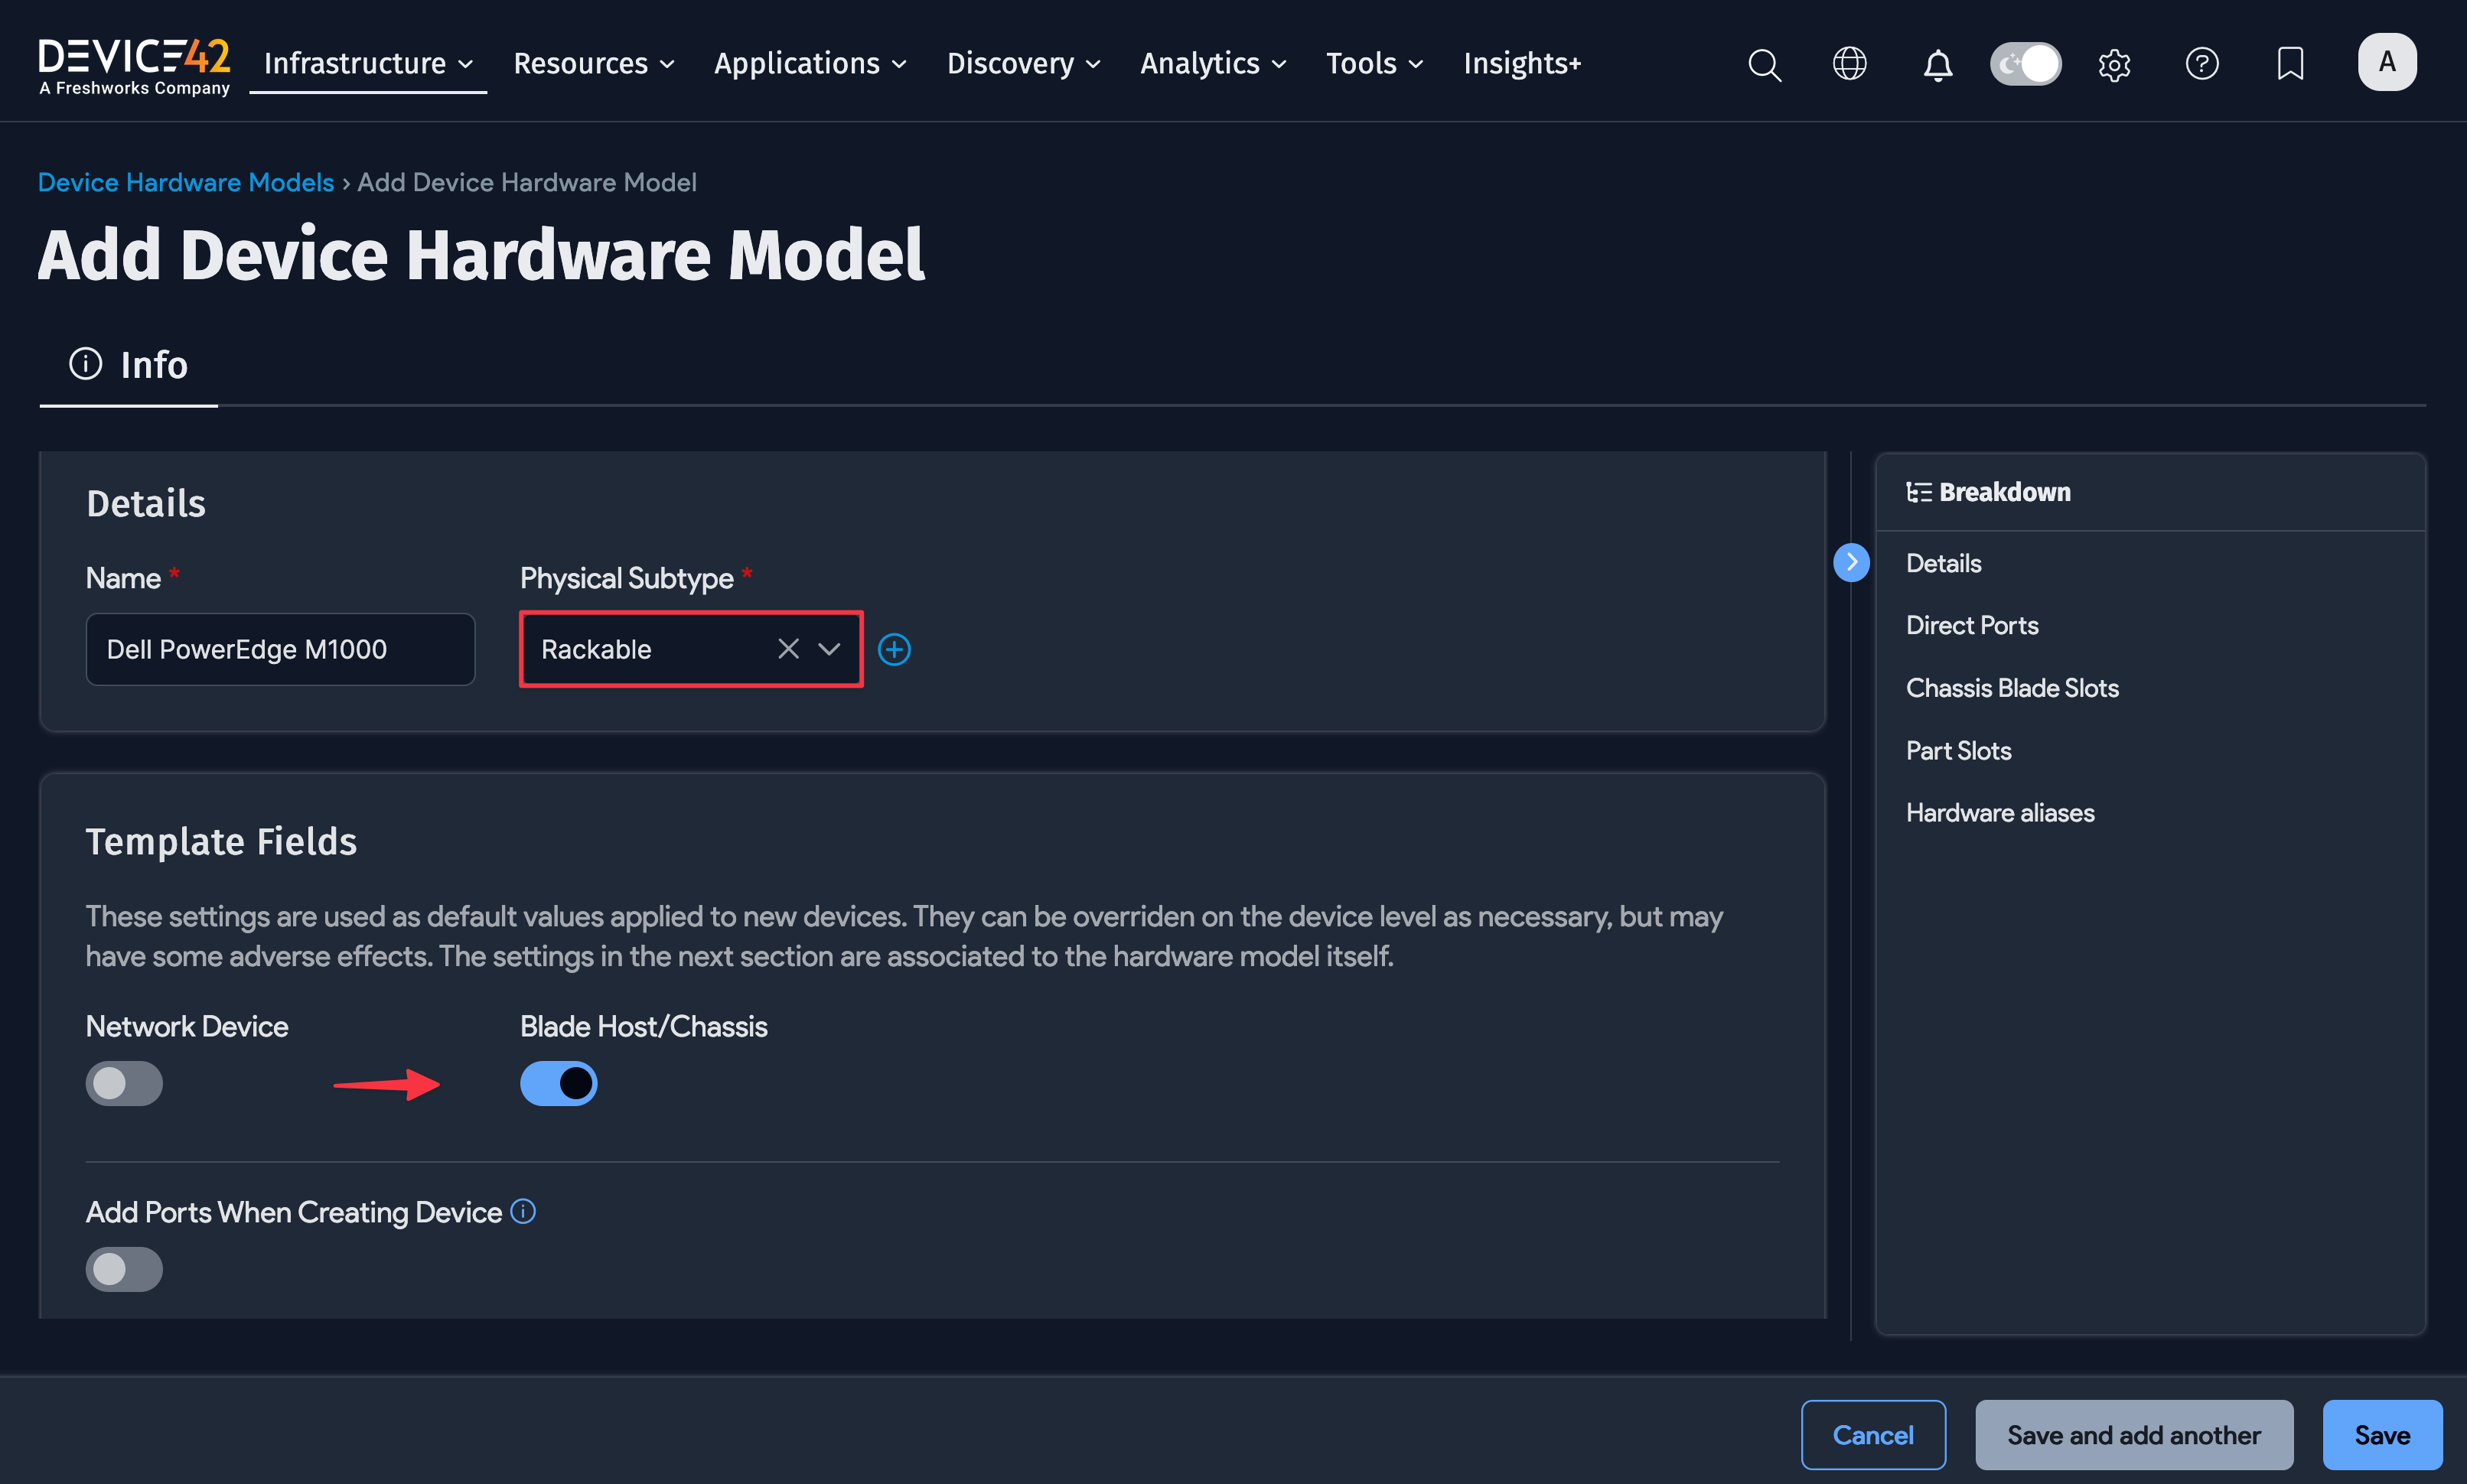2467x1484 pixels.
Task: Open the help icon
Action: click(2202, 63)
